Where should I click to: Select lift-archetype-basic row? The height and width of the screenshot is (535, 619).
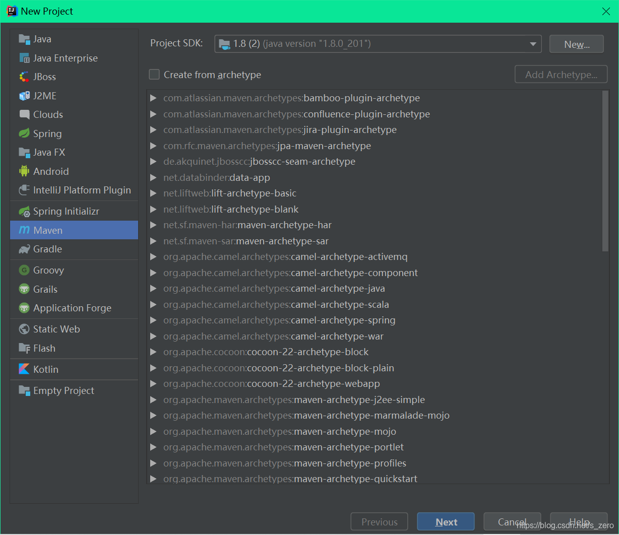pyautogui.click(x=378, y=193)
